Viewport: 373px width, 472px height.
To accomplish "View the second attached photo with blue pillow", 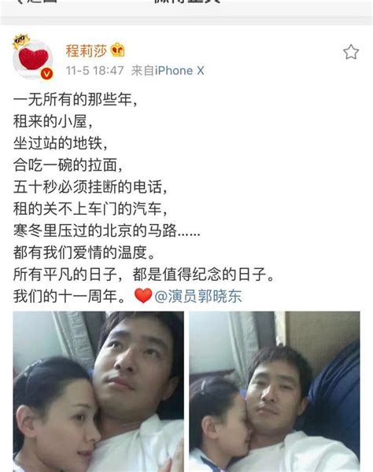I will pyautogui.click(x=275, y=391).
